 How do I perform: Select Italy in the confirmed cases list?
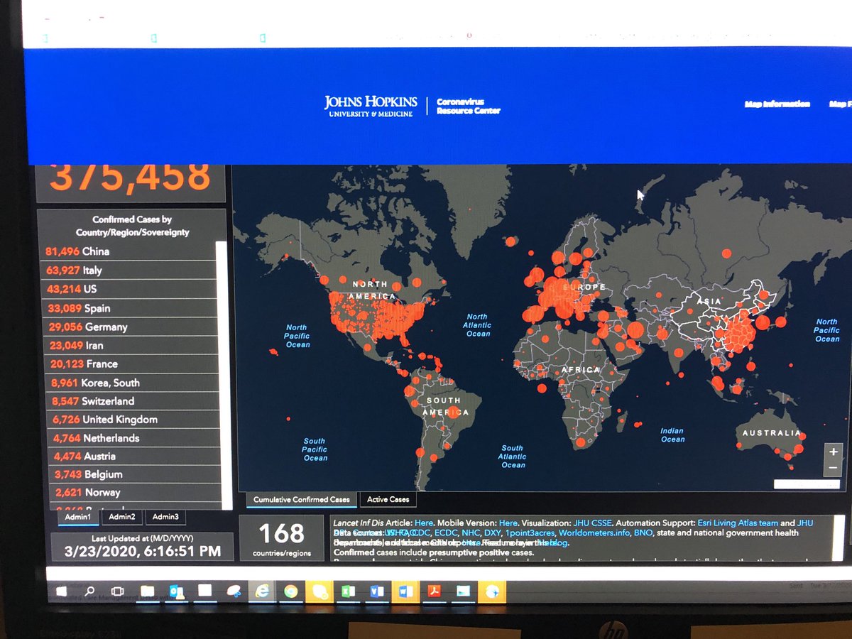click(131, 271)
